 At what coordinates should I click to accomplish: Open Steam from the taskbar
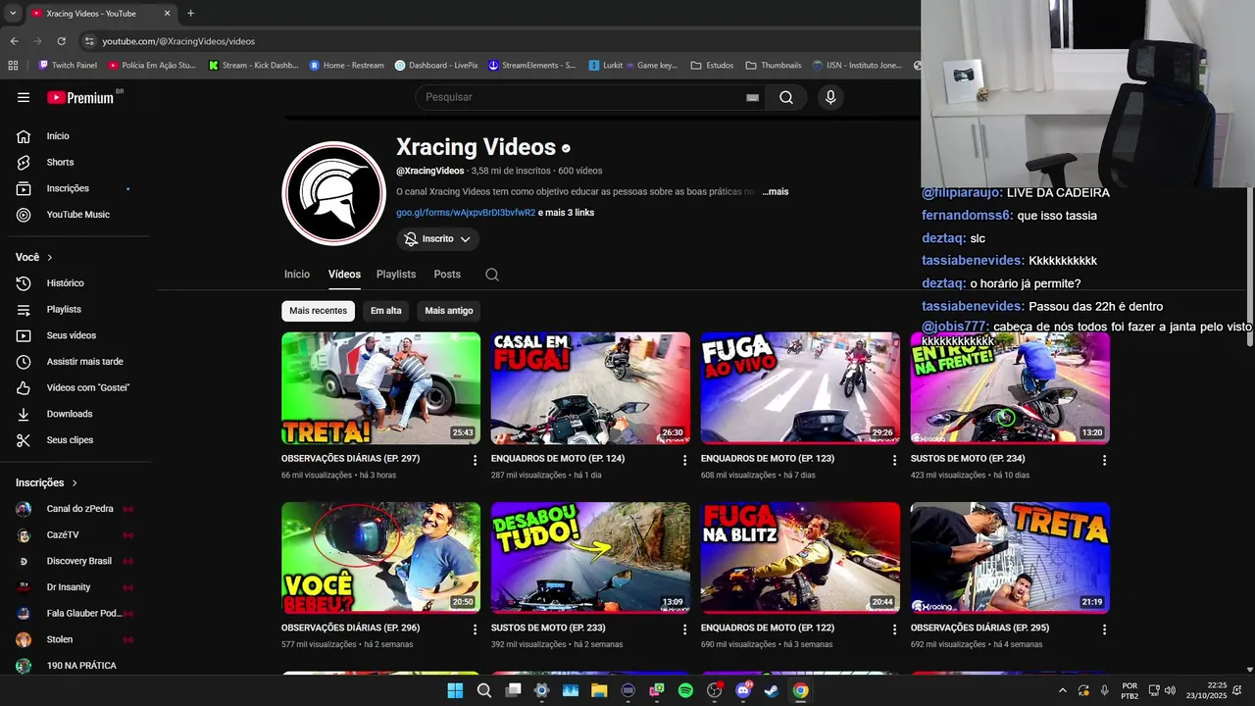[772, 690]
